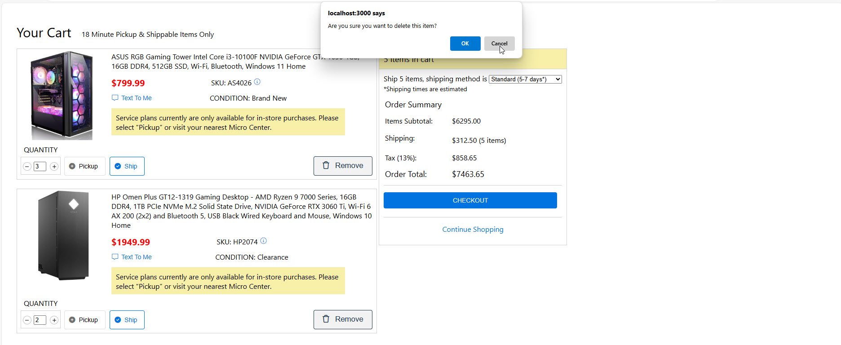Remove the HP Omen Plus desktop

342,319
